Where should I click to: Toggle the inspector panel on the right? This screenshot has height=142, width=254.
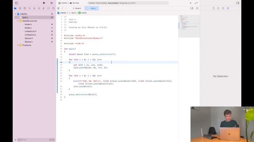[237, 3]
